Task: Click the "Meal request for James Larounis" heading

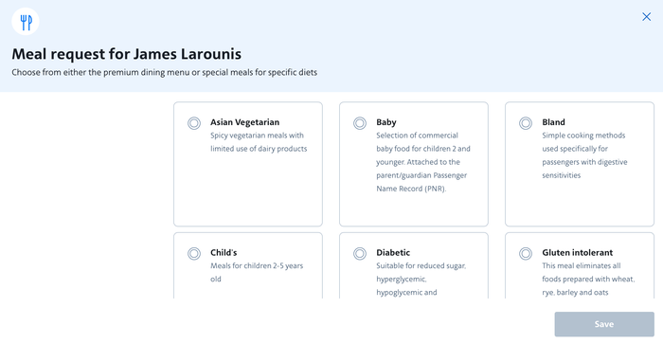Action: 126,54
